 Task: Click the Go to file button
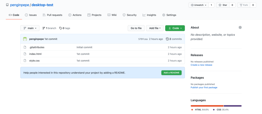point(136,28)
